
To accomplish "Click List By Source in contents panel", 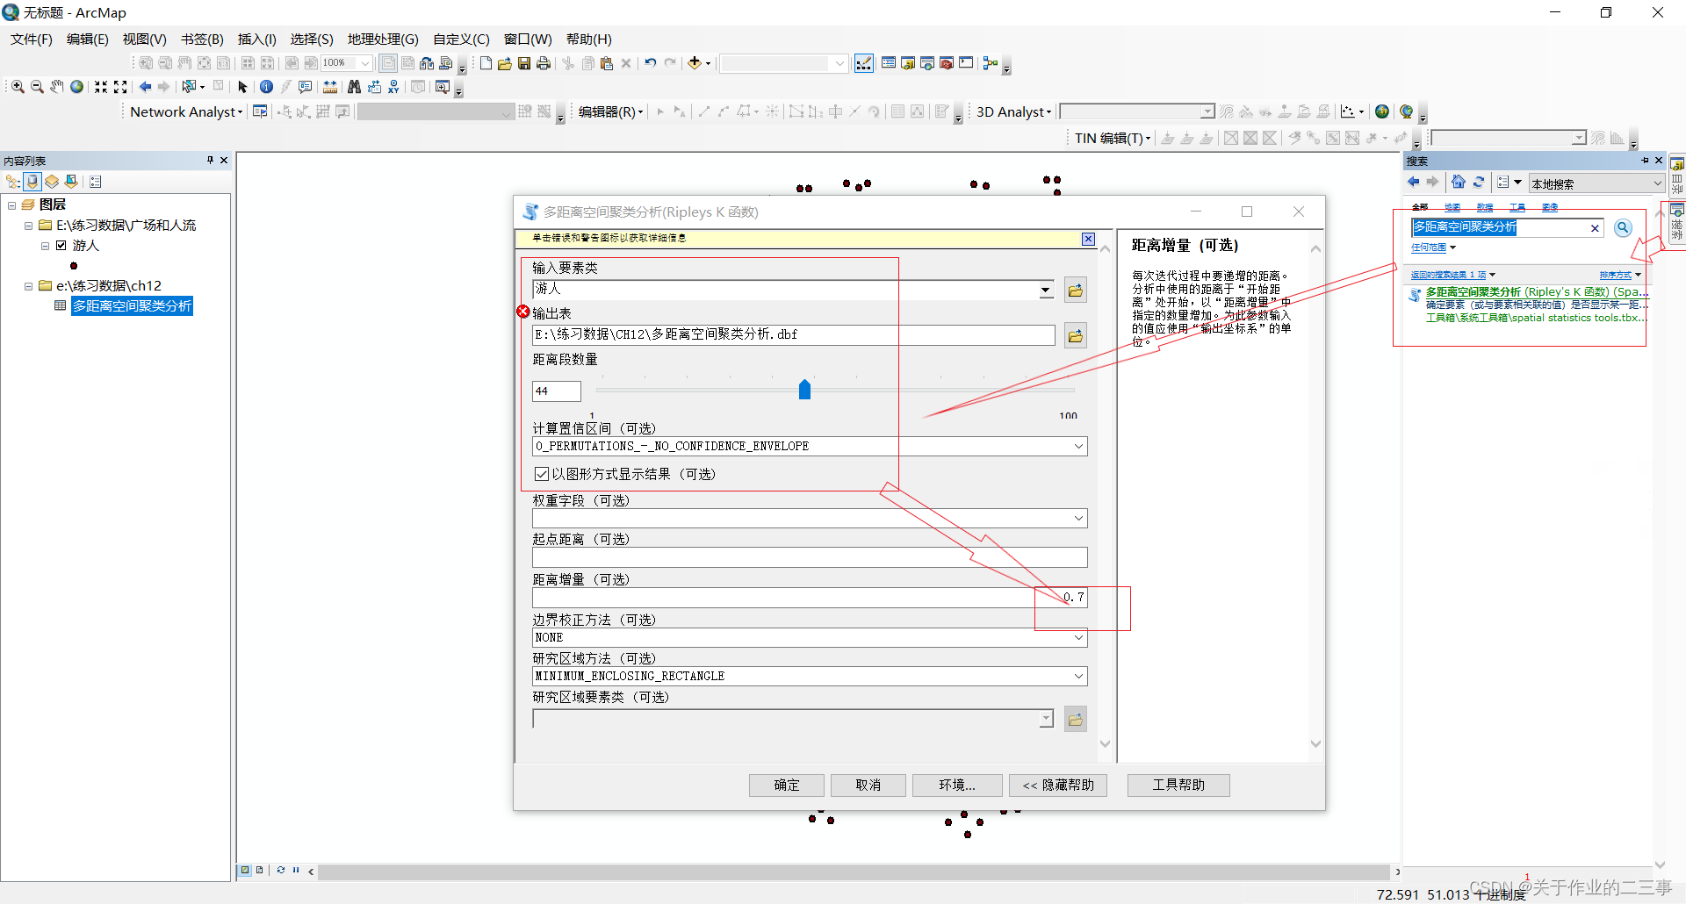I will tap(33, 182).
